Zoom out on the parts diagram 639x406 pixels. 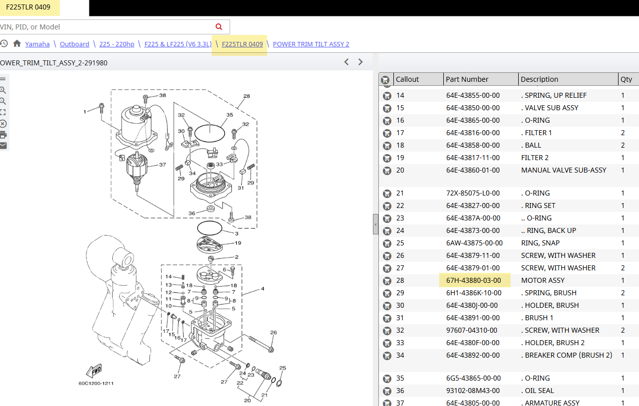click(2, 101)
